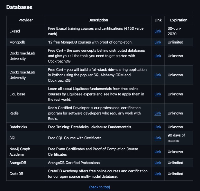Click the Databases section heading
Screen dimensions: 200x191
click(19, 7)
